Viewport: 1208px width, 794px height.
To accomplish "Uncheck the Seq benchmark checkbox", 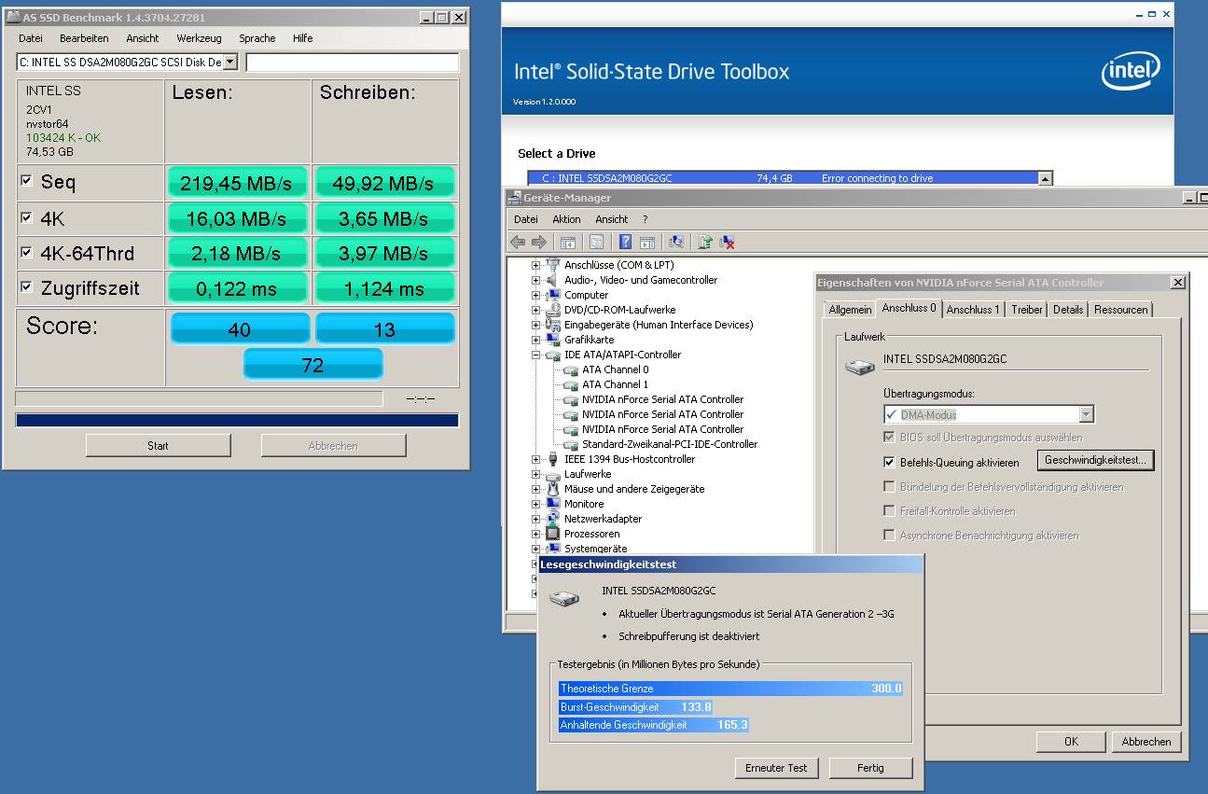I will pyautogui.click(x=26, y=181).
